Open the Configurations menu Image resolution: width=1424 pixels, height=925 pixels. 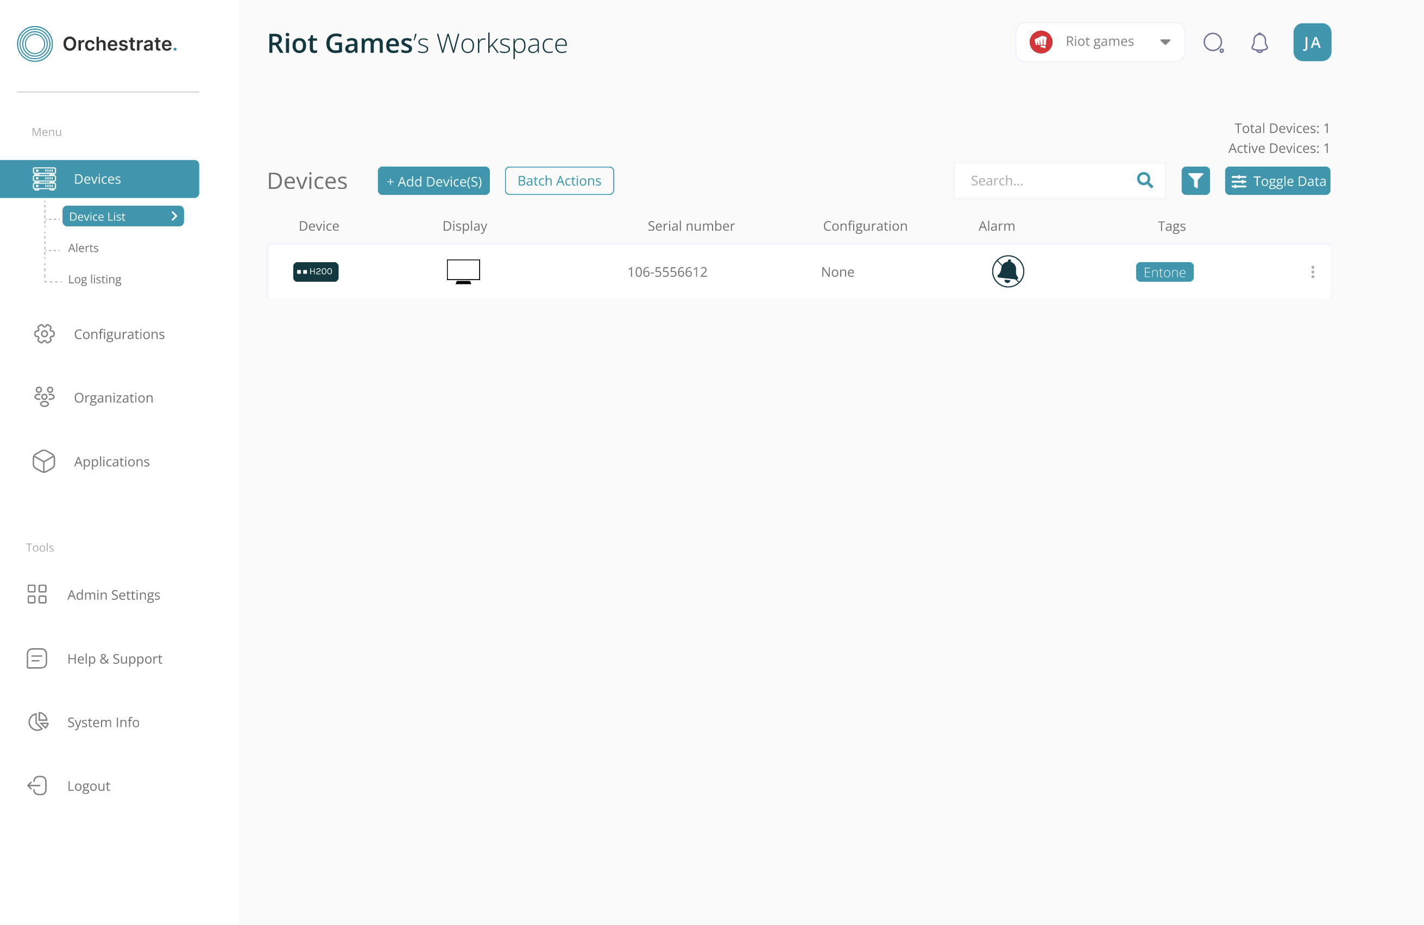pyautogui.click(x=118, y=334)
